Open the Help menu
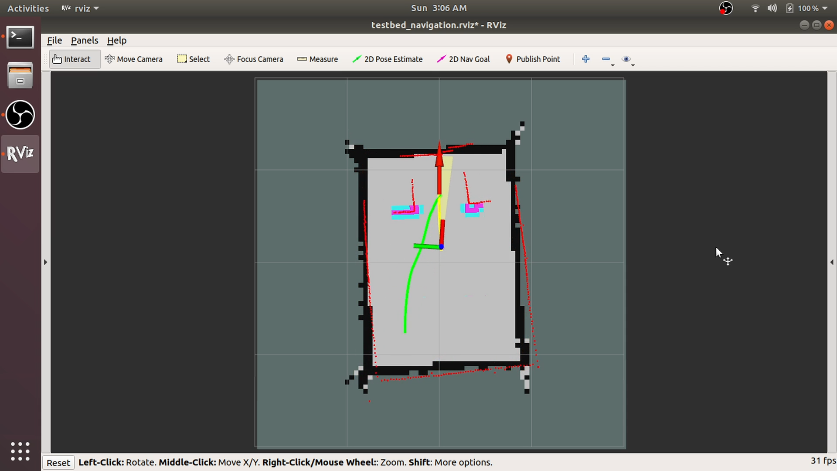This screenshot has width=837, height=471. pyautogui.click(x=116, y=41)
